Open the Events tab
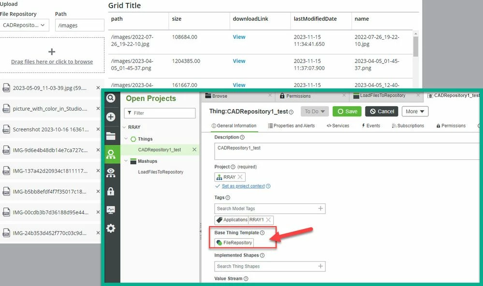 point(371,126)
